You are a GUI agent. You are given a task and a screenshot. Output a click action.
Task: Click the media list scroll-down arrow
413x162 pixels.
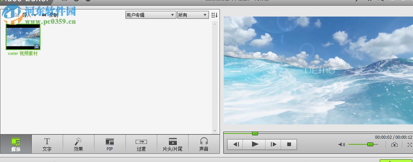215,130
